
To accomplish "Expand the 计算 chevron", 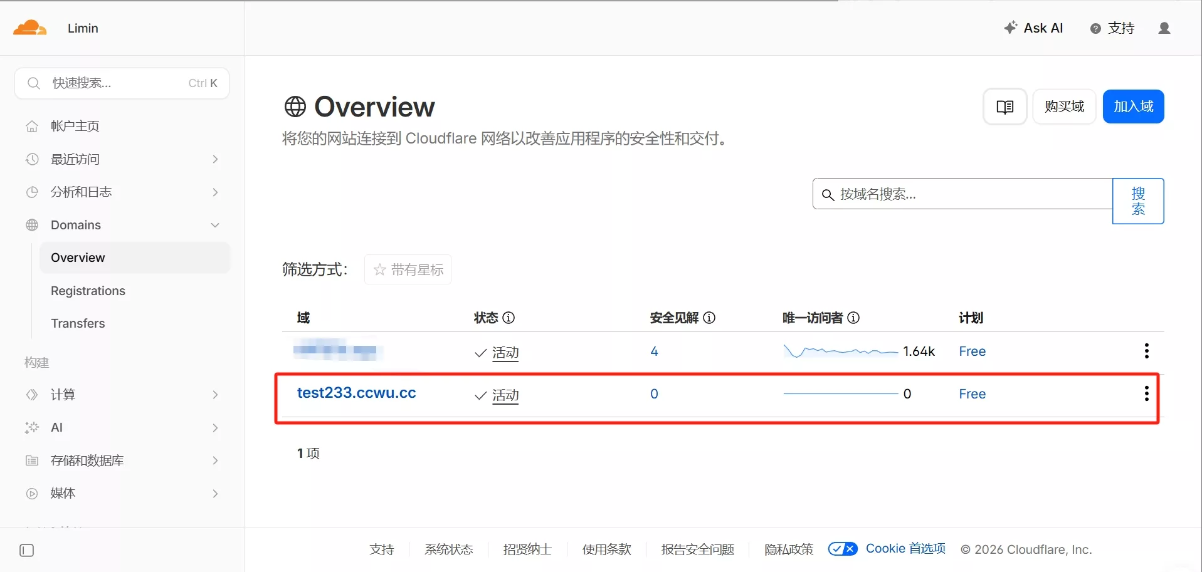I will [215, 395].
